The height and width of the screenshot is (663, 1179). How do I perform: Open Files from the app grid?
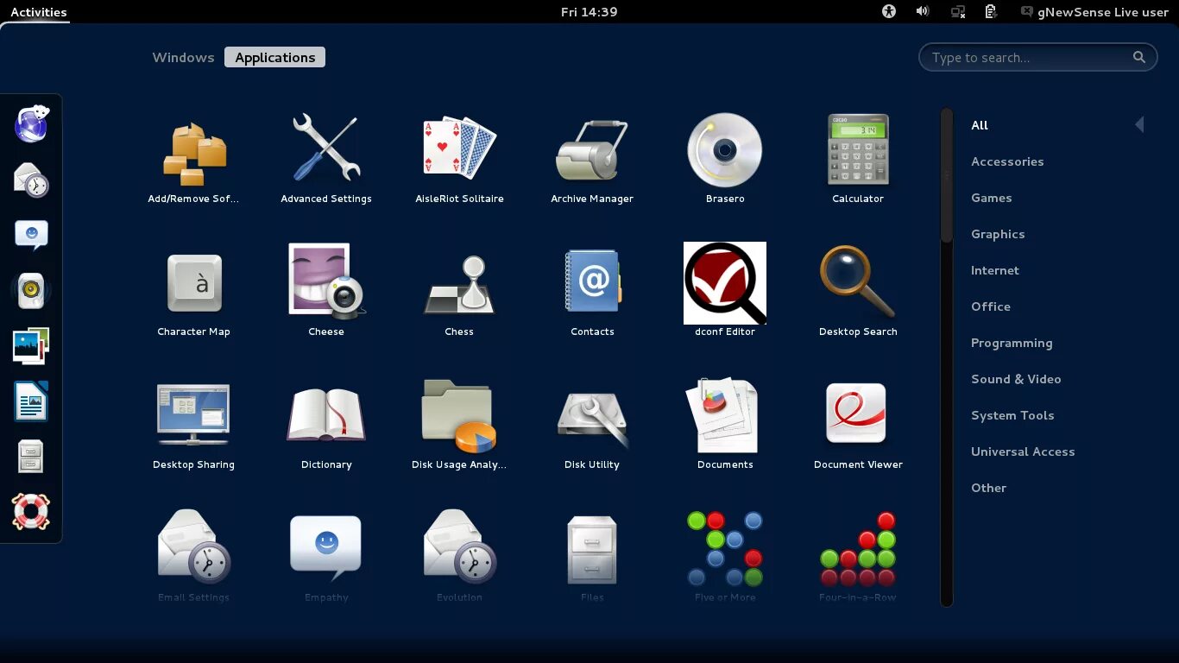pyautogui.click(x=592, y=557)
